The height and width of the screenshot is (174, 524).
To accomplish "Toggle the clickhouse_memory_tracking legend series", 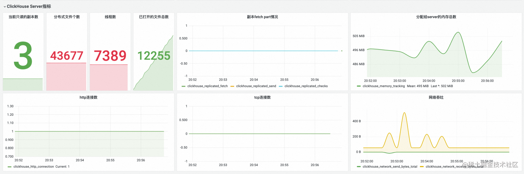I will (384, 86).
